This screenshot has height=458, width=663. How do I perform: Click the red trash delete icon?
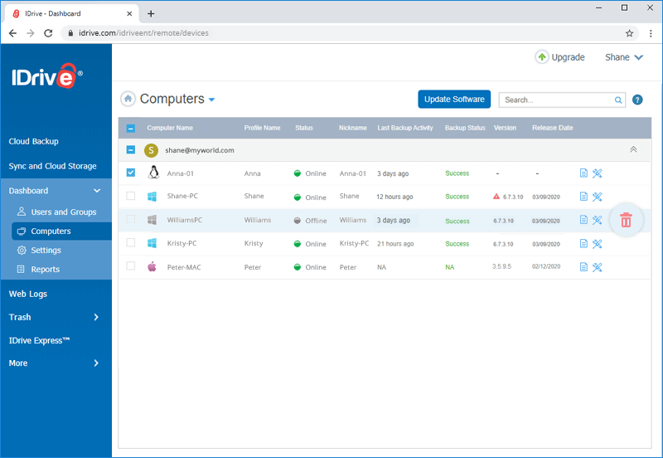[x=626, y=220]
